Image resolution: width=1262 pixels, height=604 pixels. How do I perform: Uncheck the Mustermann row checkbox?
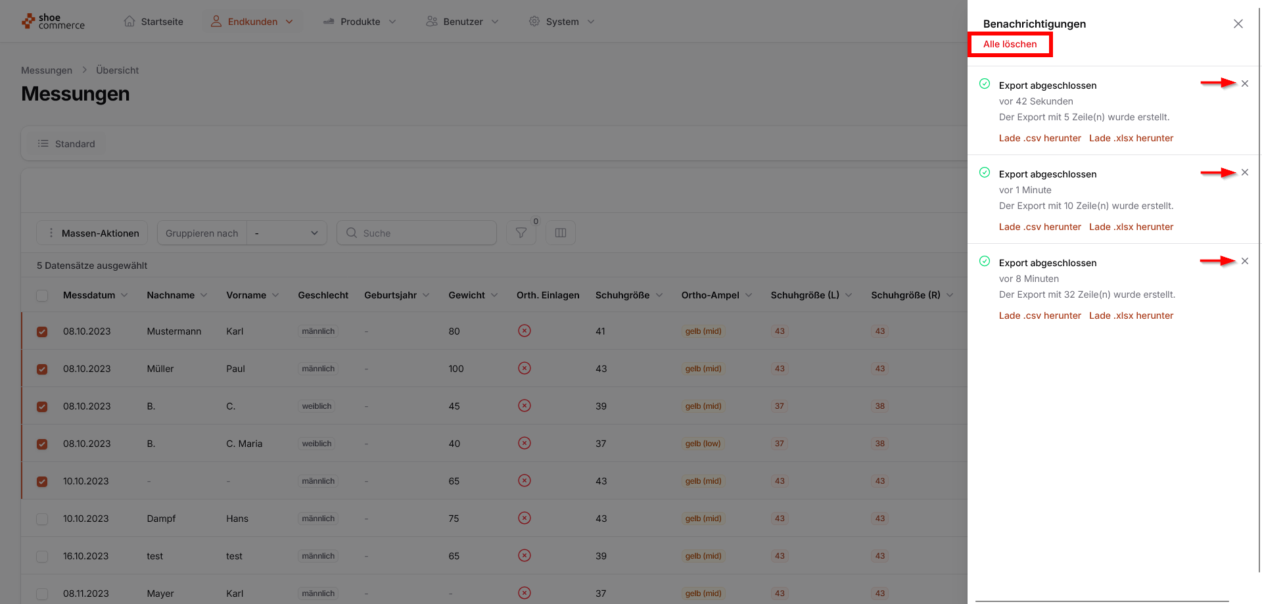(42, 332)
